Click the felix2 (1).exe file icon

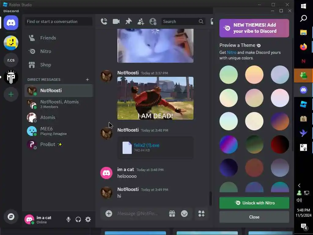point(127,148)
